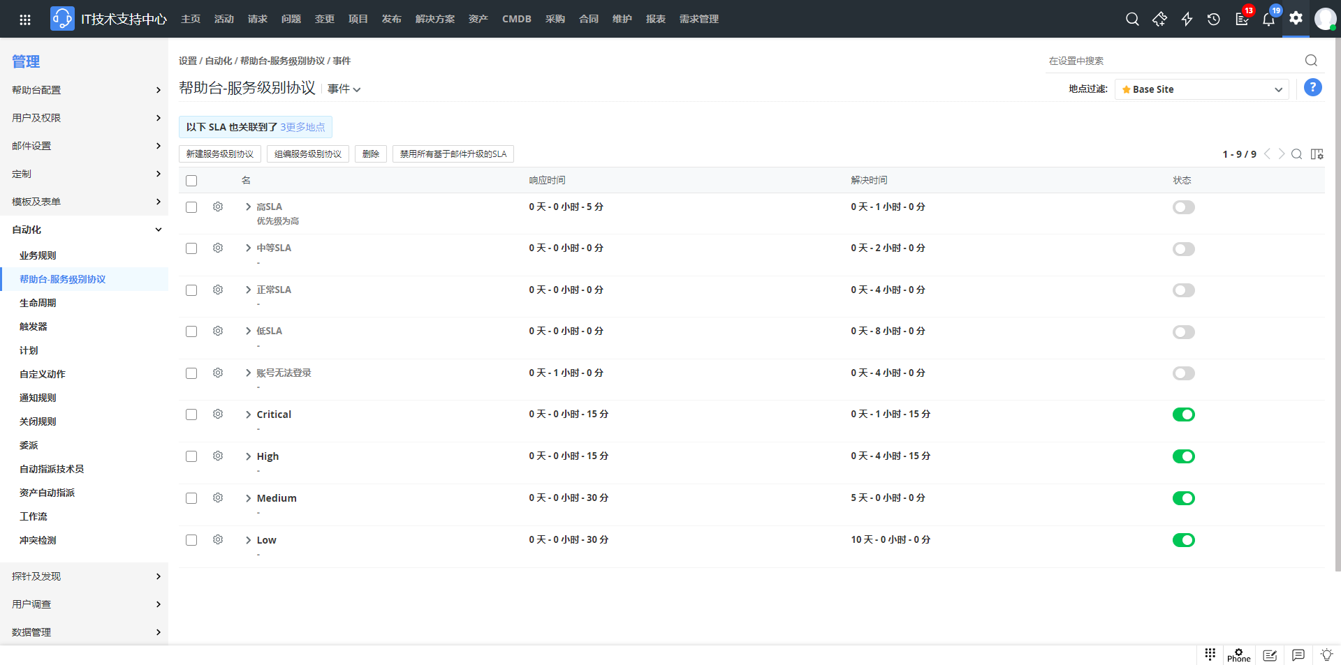Expand the 账号无法登录 row details
Viewport: 1341px width, 665px height.
[x=248, y=373]
